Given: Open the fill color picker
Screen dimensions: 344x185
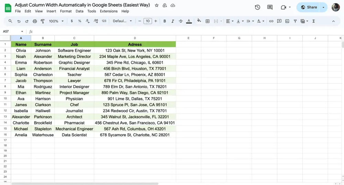Looking at the screenshot, I should tap(199, 21).
